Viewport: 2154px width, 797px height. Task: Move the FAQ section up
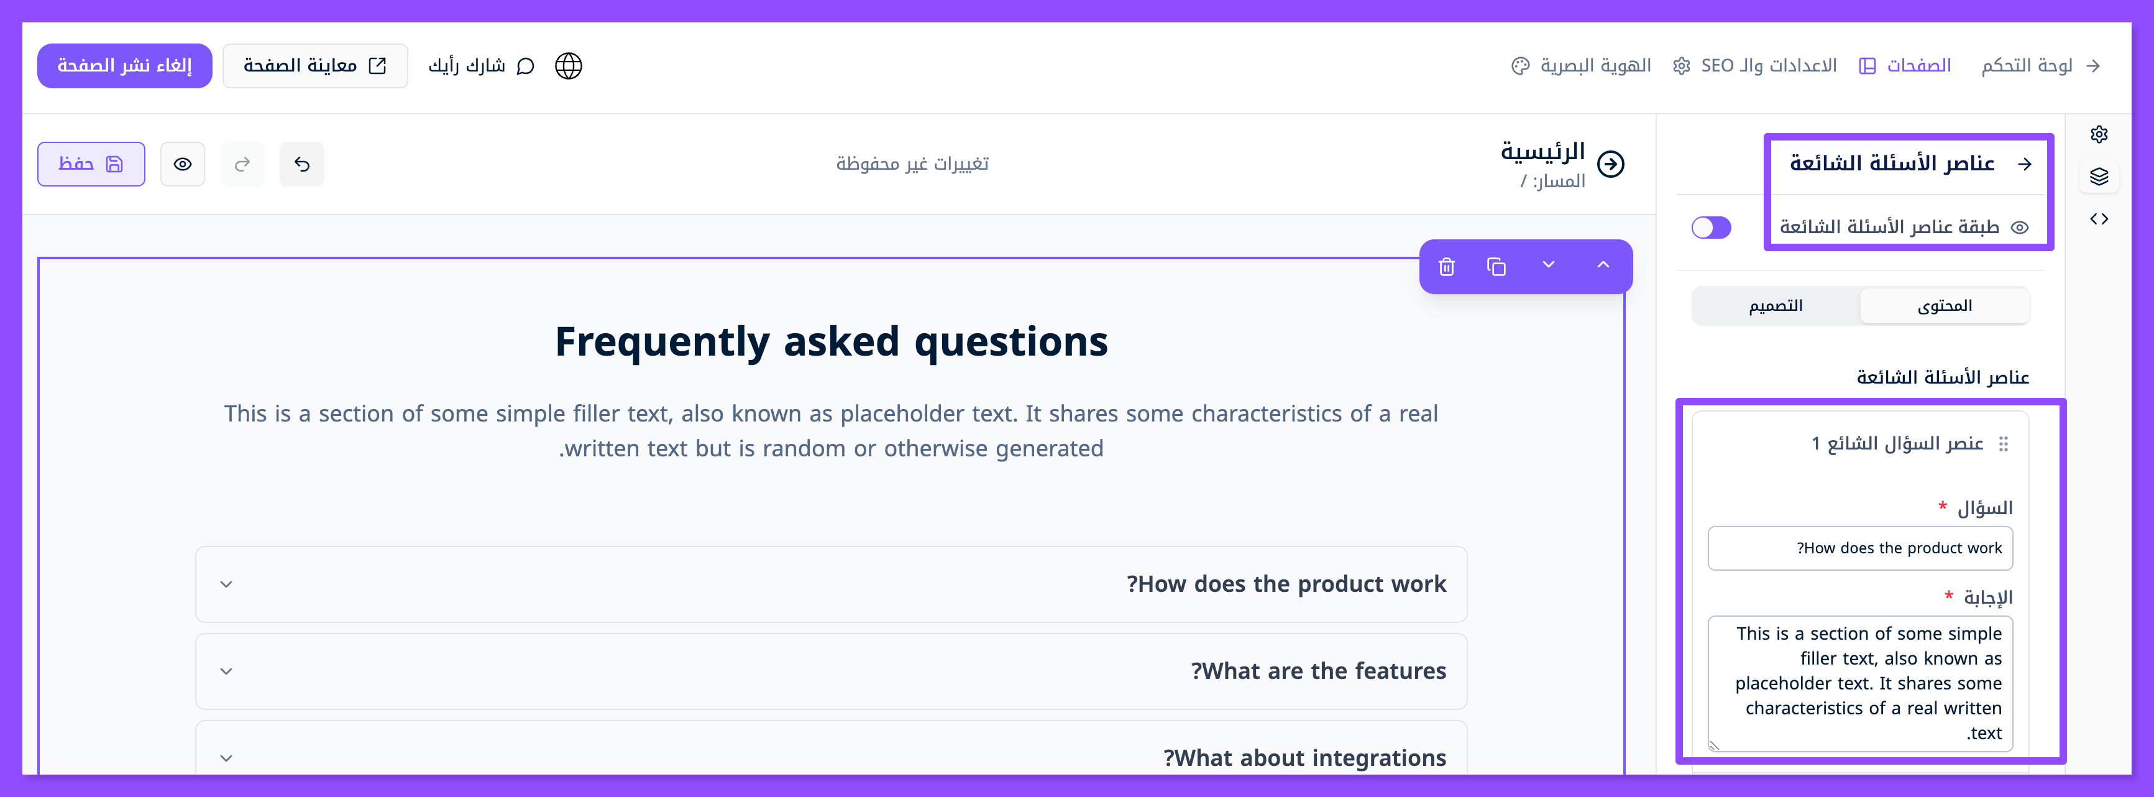pyautogui.click(x=1602, y=265)
